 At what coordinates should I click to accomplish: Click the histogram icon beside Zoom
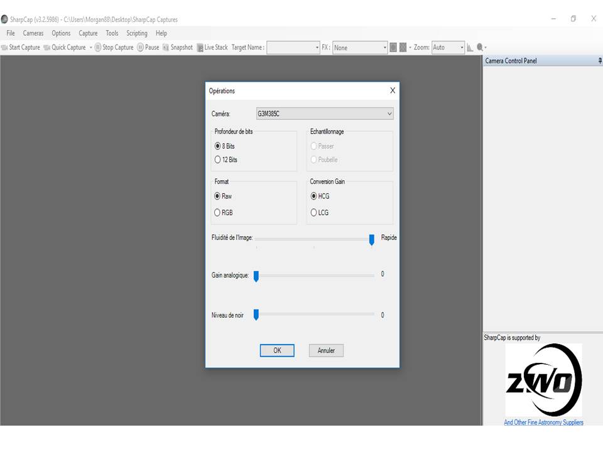point(470,48)
